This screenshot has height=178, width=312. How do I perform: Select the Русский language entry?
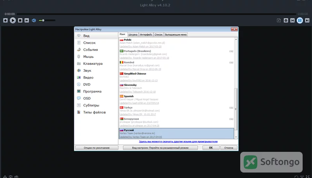[x=177, y=133]
